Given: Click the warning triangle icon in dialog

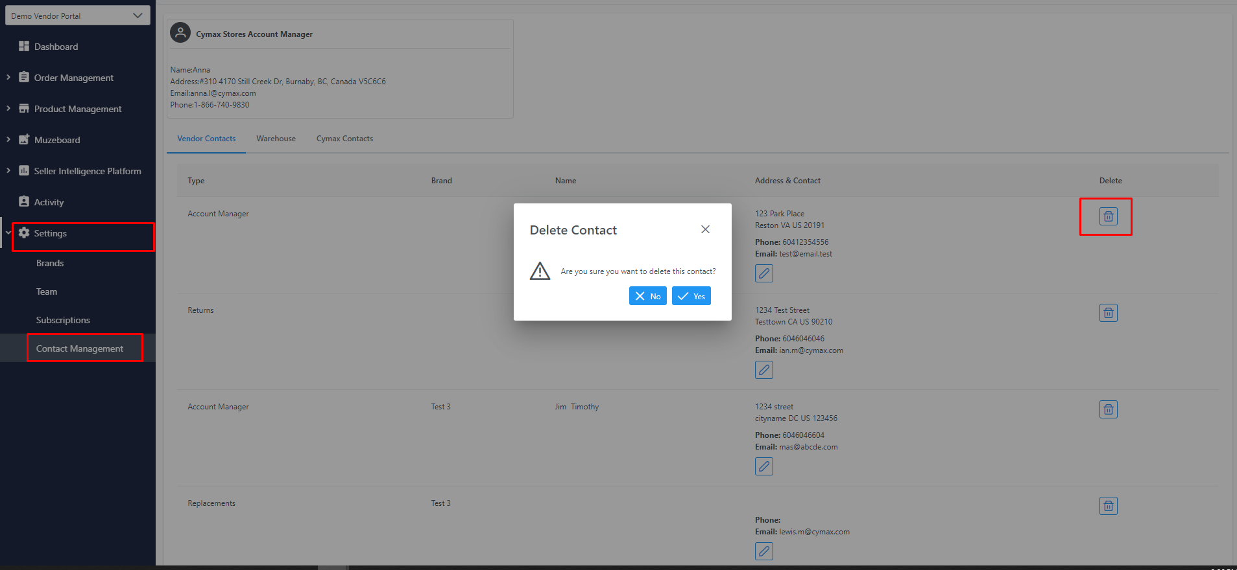Looking at the screenshot, I should point(540,271).
